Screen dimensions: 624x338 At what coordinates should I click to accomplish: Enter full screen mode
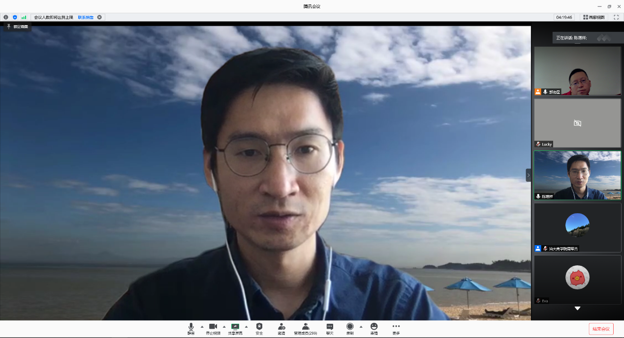coord(616,17)
